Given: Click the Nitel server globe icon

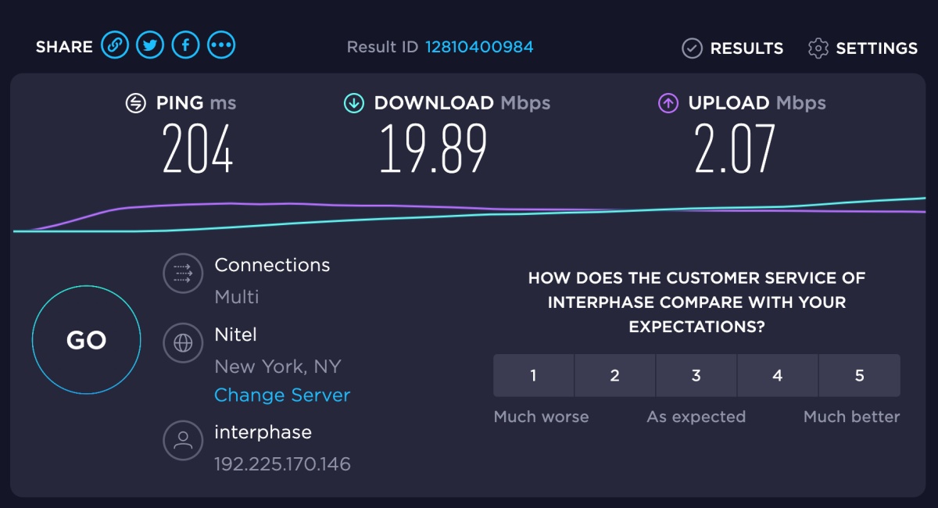Looking at the screenshot, I should (x=183, y=342).
